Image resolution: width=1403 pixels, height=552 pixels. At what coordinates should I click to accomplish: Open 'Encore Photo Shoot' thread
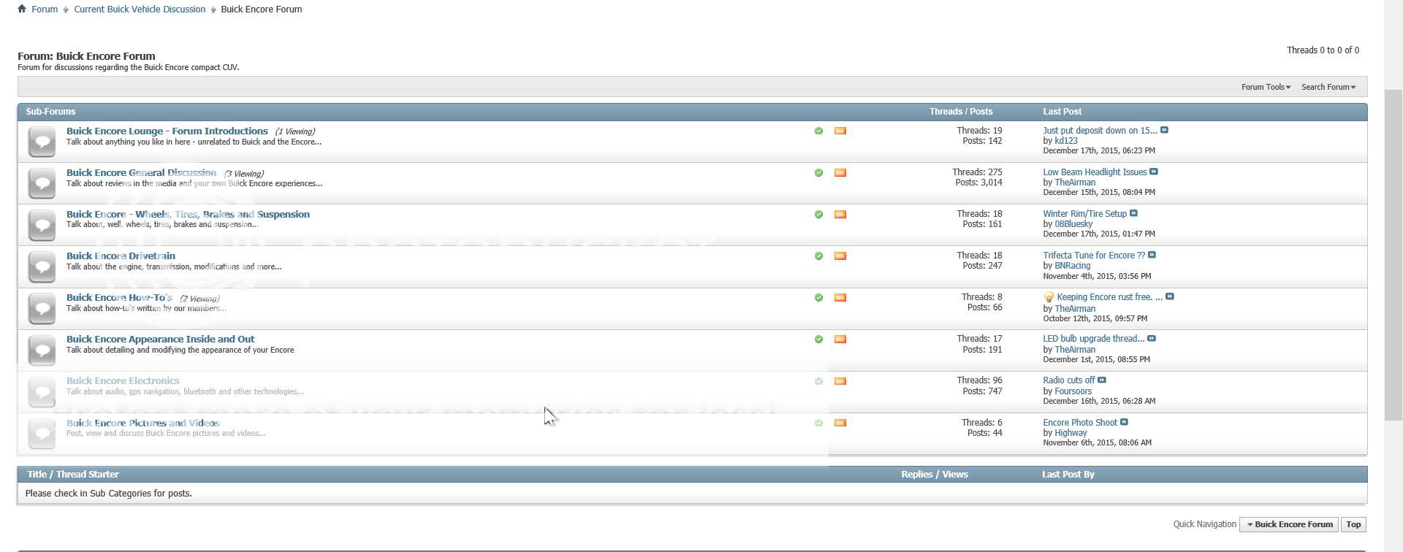point(1080,423)
